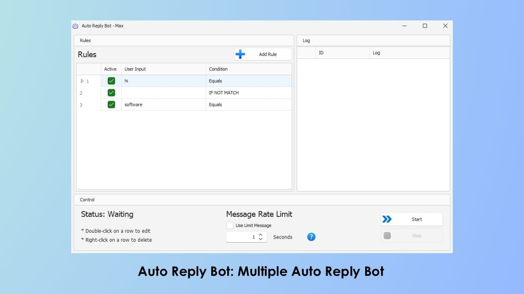Maximize the Auto Reply Bot window
This screenshot has width=524, height=294.
point(425,26)
